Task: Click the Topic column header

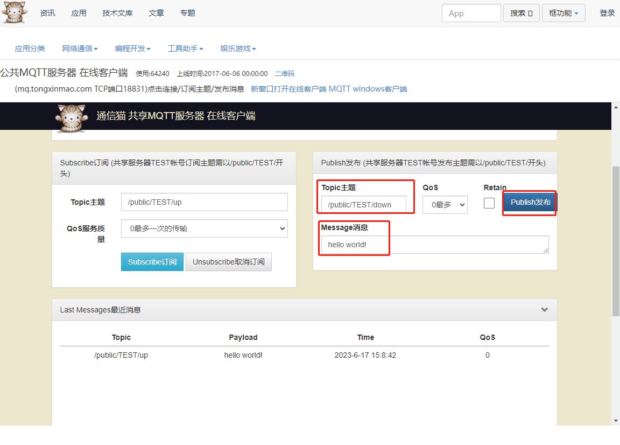Action: point(121,337)
